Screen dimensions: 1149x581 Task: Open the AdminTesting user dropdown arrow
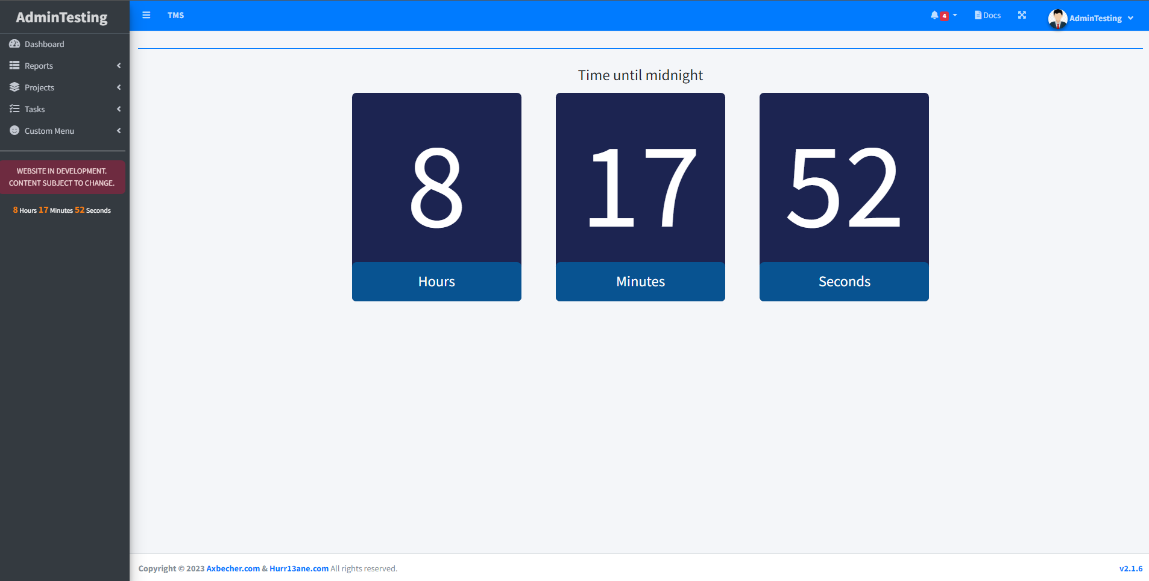[1130, 18]
